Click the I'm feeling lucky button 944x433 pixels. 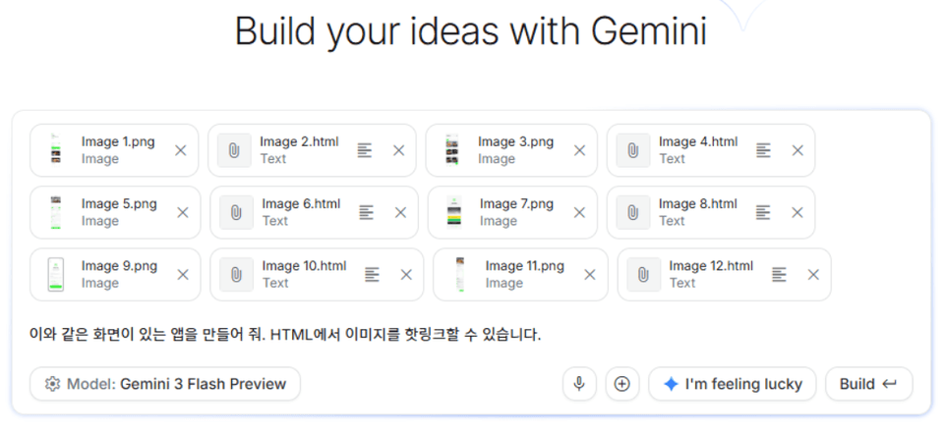pos(732,384)
